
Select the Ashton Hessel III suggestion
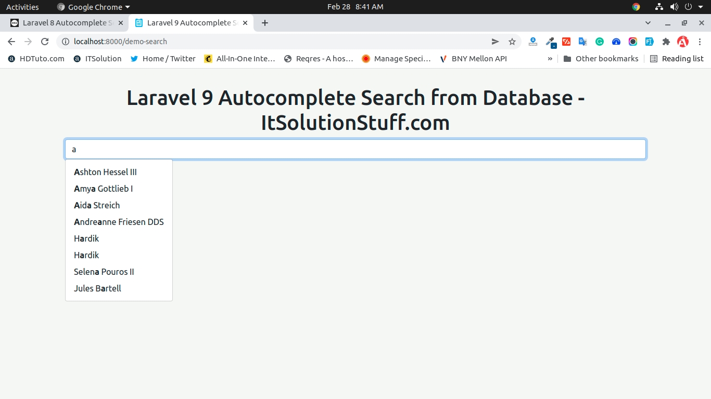[x=105, y=172]
